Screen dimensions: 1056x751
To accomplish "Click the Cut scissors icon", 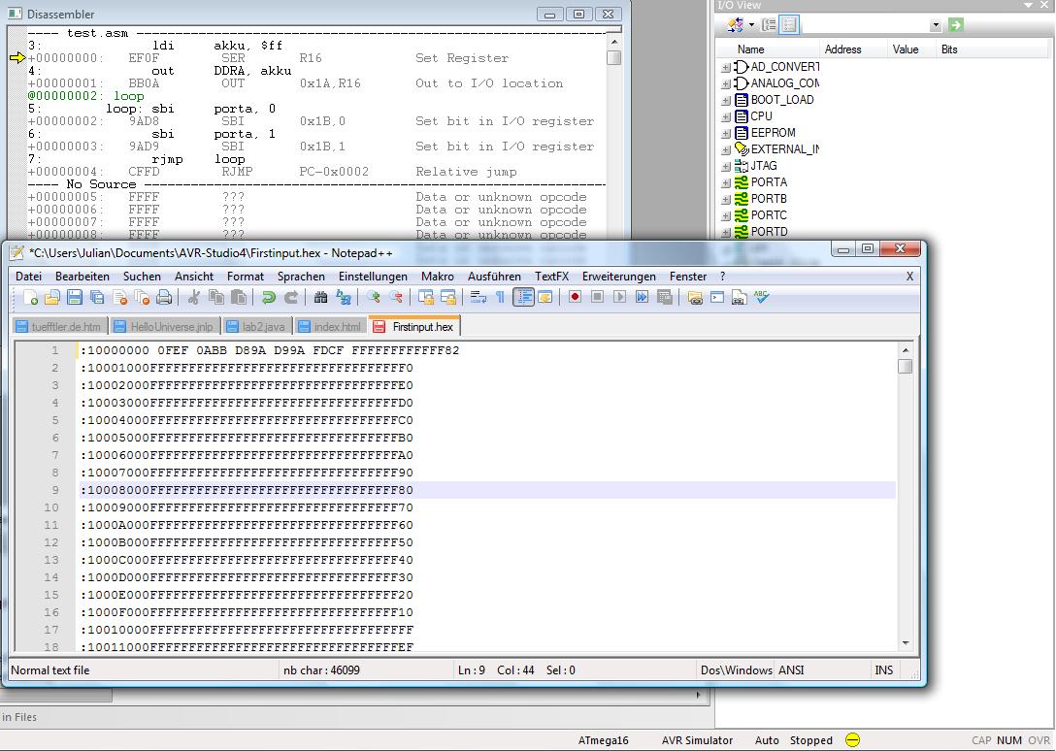I will click(194, 297).
